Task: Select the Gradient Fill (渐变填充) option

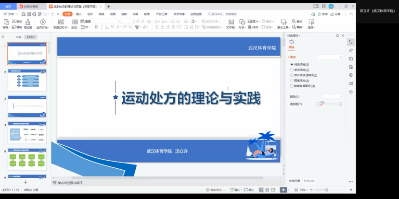Action: click(x=292, y=70)
